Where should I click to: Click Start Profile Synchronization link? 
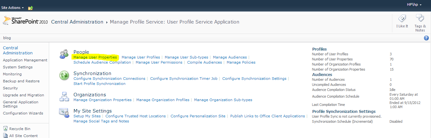99,84
